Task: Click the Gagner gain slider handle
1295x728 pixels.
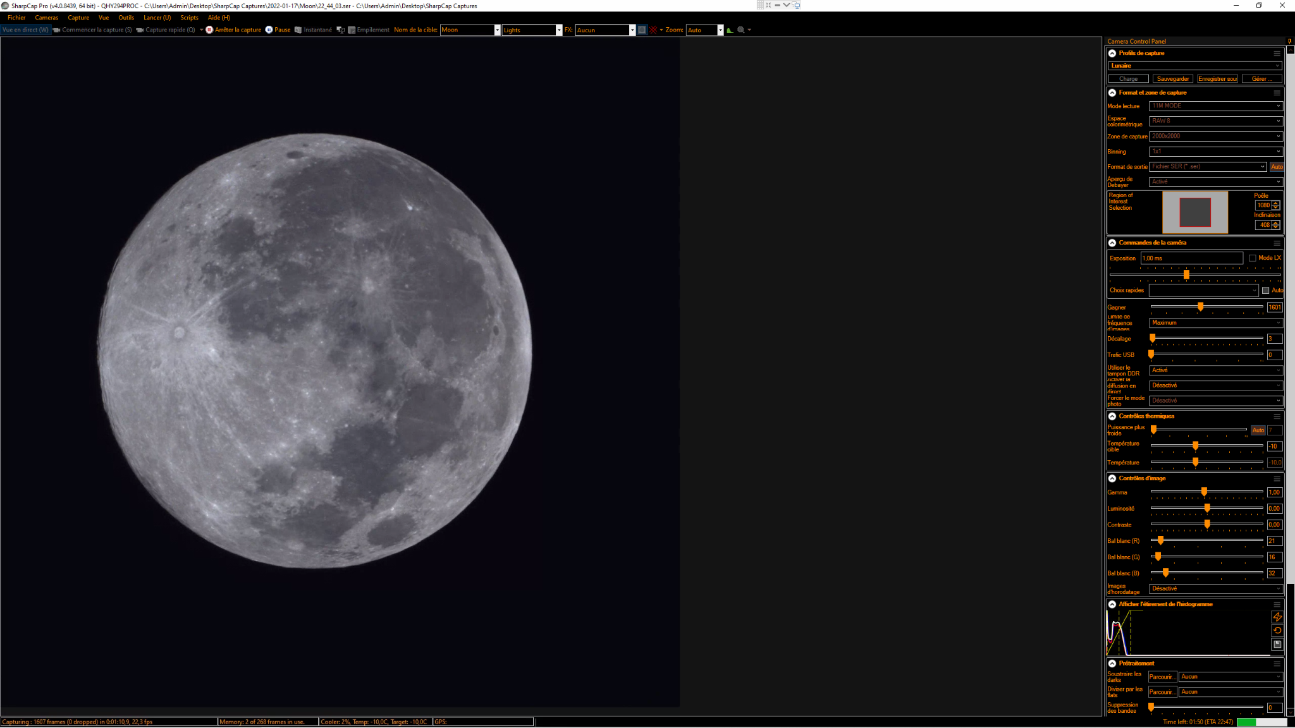Action: [1200, 306]
